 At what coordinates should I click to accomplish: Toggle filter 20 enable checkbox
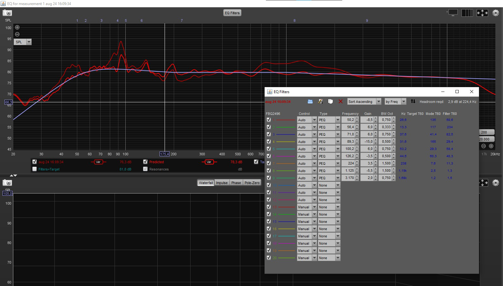click(x=269, y=258)
